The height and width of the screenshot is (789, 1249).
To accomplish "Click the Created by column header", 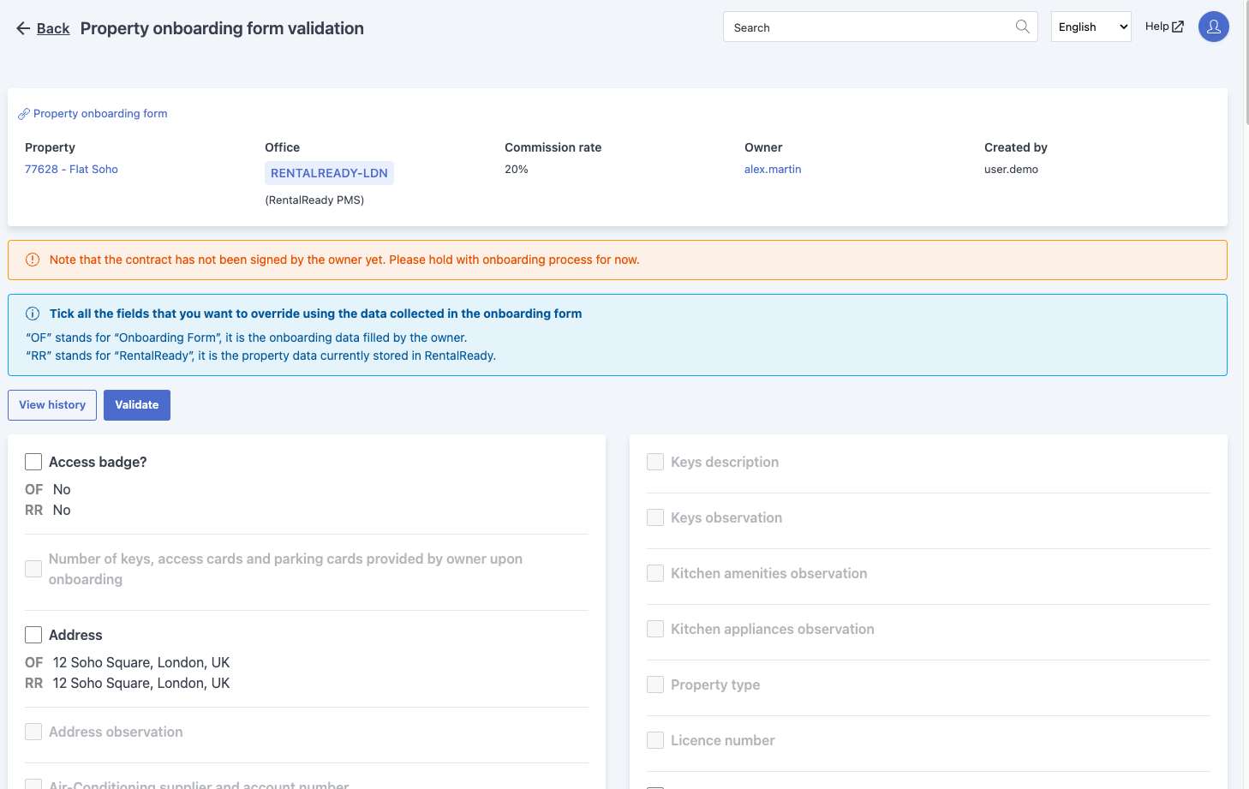I will (1015, 147).
